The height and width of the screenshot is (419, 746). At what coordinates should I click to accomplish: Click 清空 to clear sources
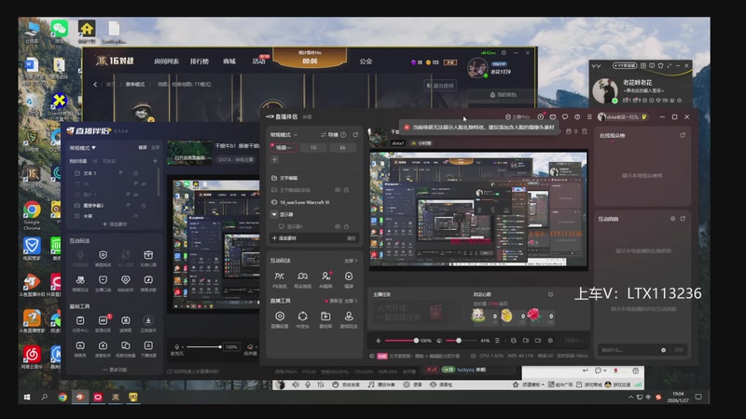[x=352, y=238]
